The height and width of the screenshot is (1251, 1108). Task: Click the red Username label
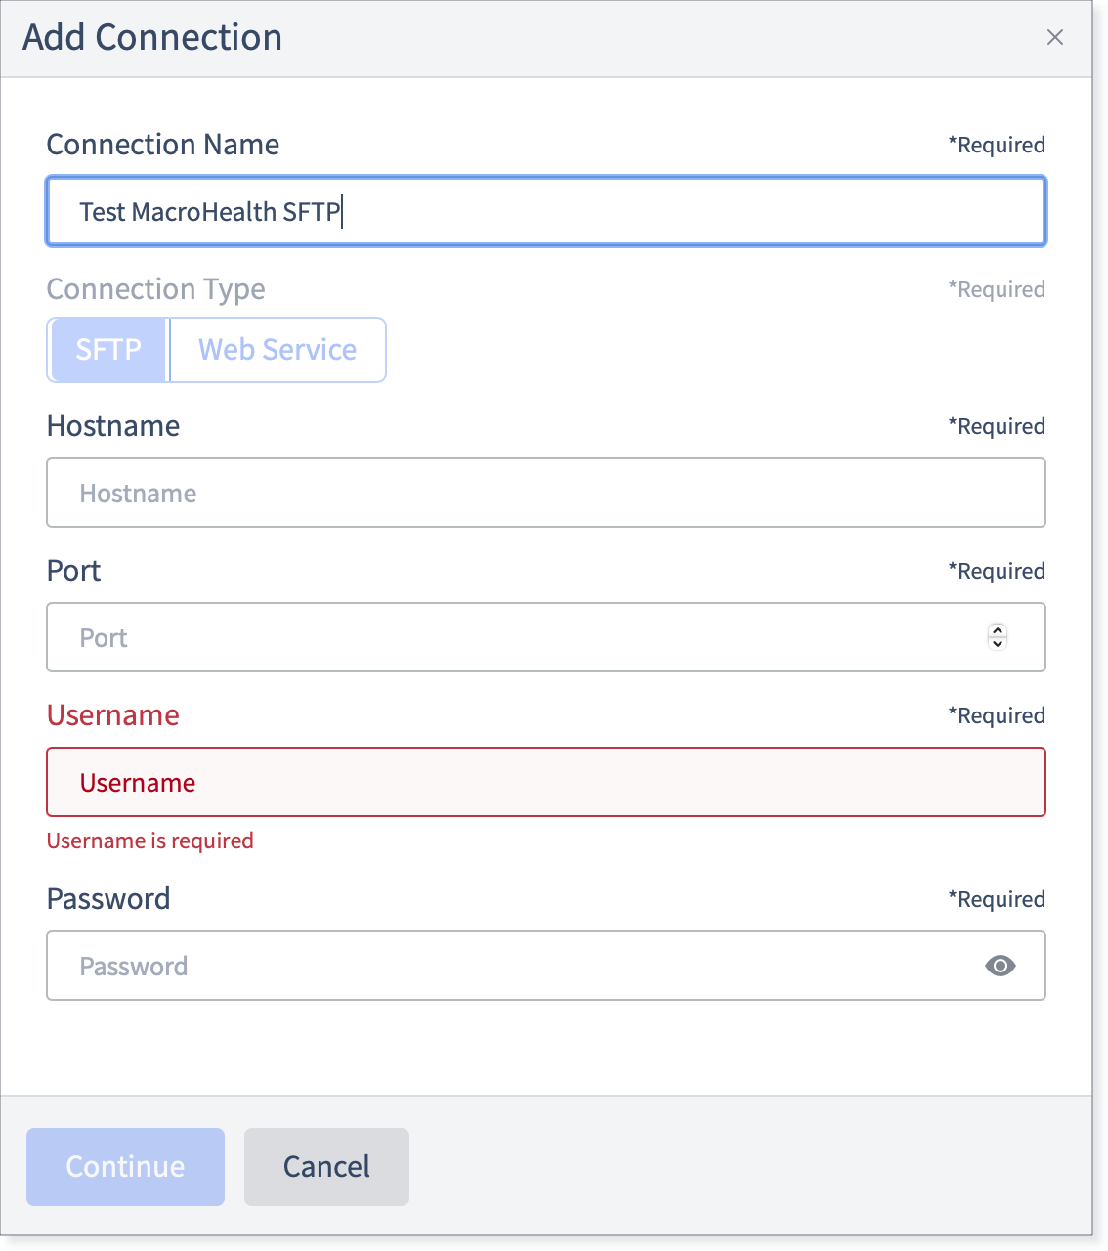113,715
